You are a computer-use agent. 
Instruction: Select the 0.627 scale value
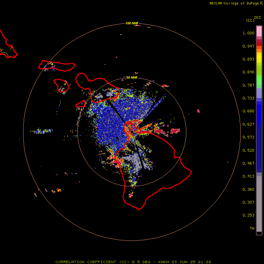click(x=248, y=124)
